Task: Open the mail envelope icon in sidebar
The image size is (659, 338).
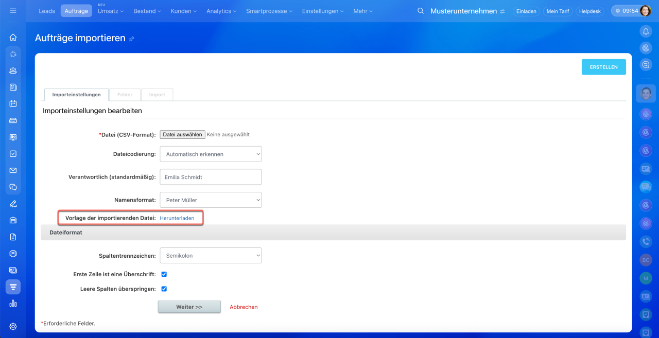Action: click(x=13, y=170)
